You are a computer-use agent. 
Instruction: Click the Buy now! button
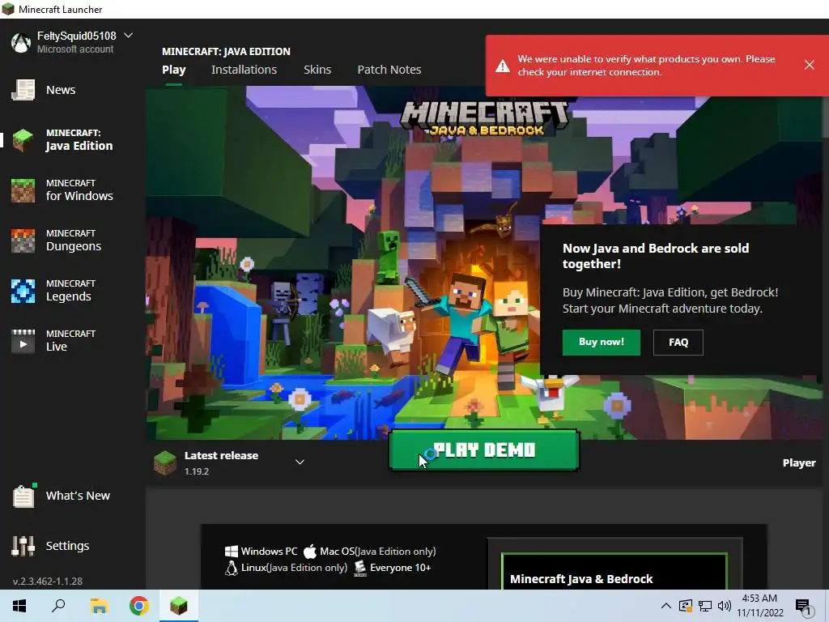(602, 343)
